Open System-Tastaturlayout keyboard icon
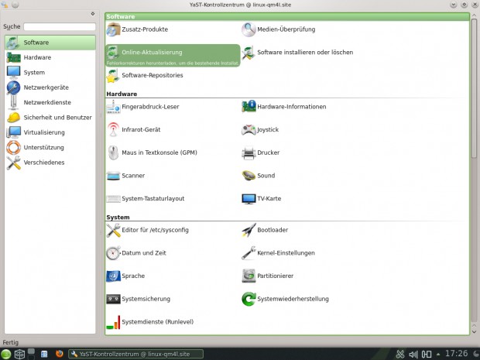 (113, 199)
